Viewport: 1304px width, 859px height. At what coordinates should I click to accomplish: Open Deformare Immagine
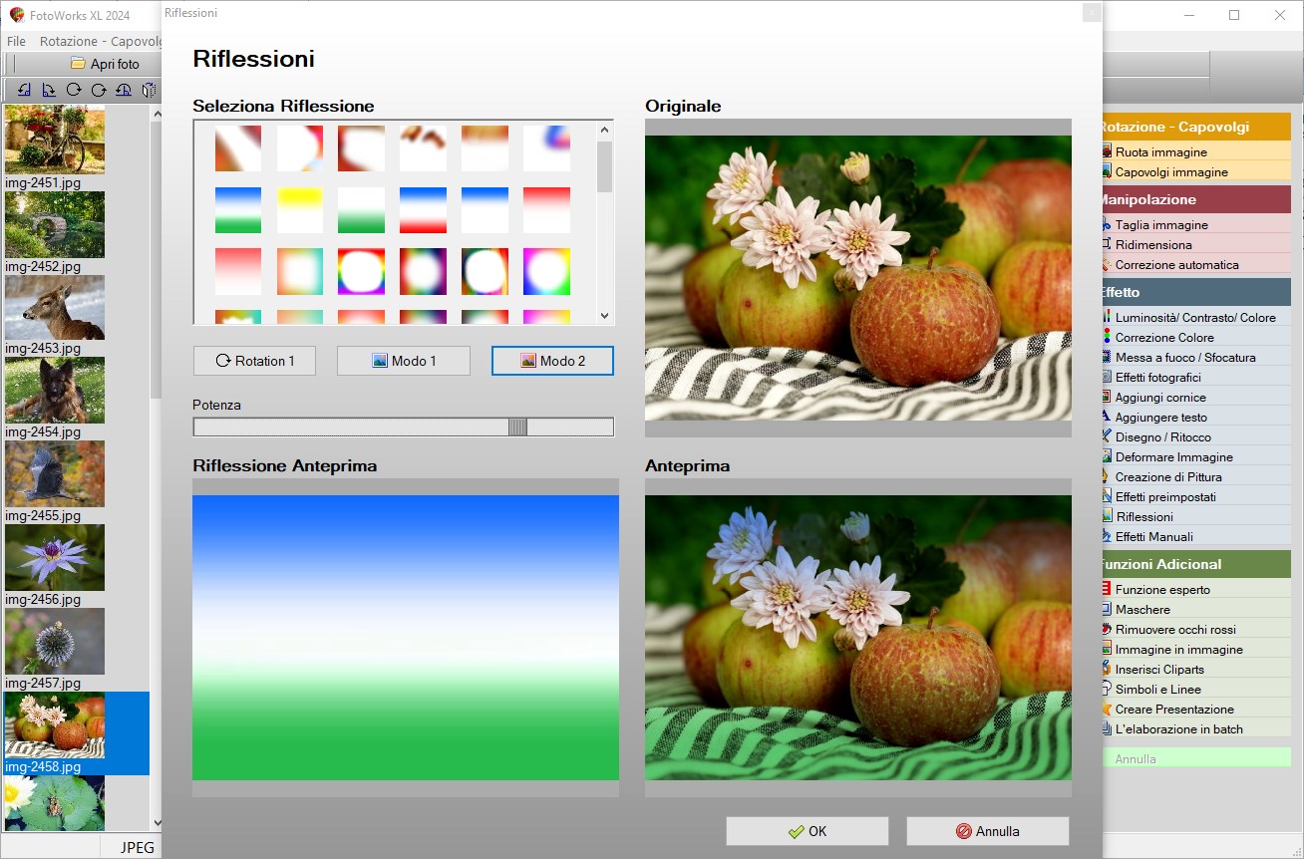(1194, 456)
